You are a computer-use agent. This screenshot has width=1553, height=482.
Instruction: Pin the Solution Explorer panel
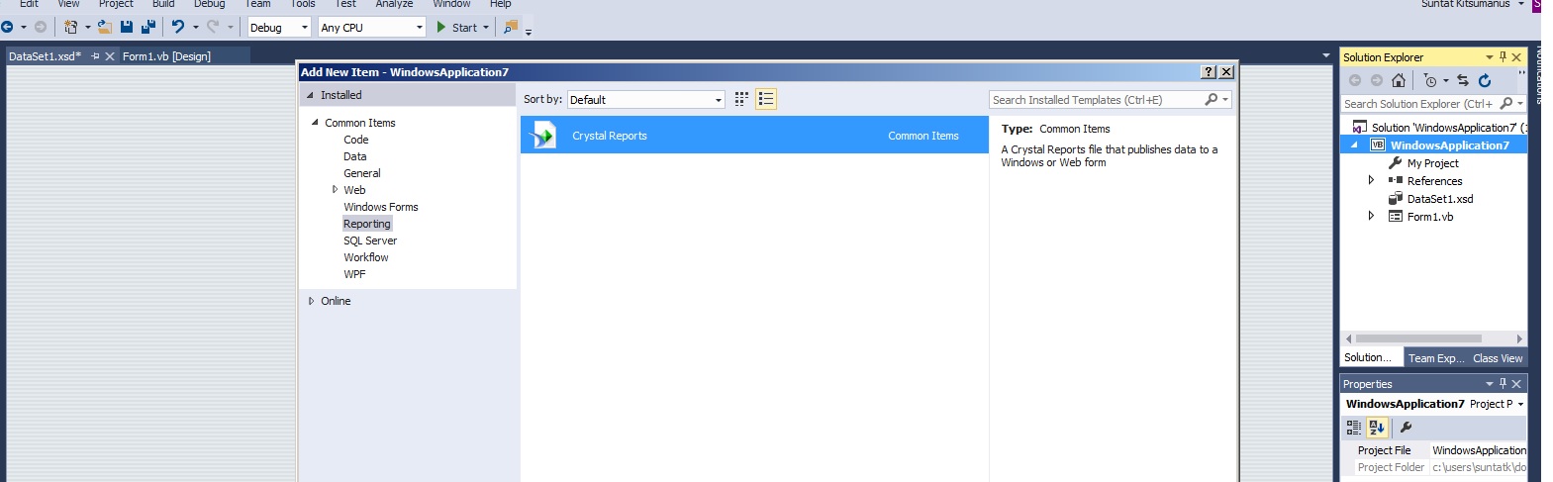point(1503,57)
